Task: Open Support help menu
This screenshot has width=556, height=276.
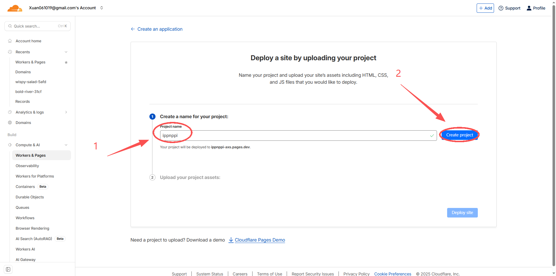Action: coord(509,8)
